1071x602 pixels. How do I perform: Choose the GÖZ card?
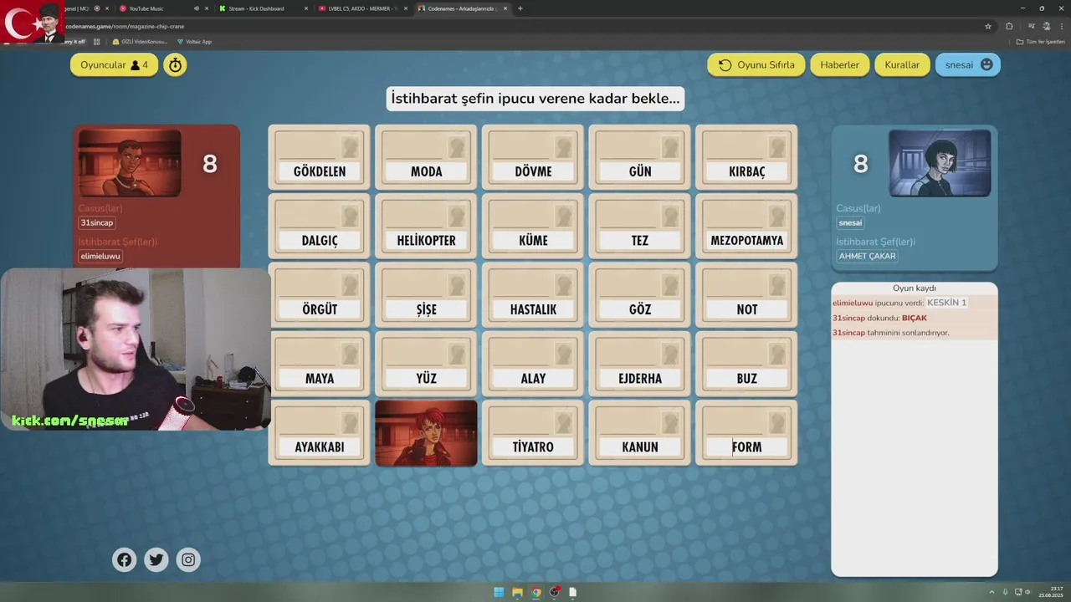(640, 295)
